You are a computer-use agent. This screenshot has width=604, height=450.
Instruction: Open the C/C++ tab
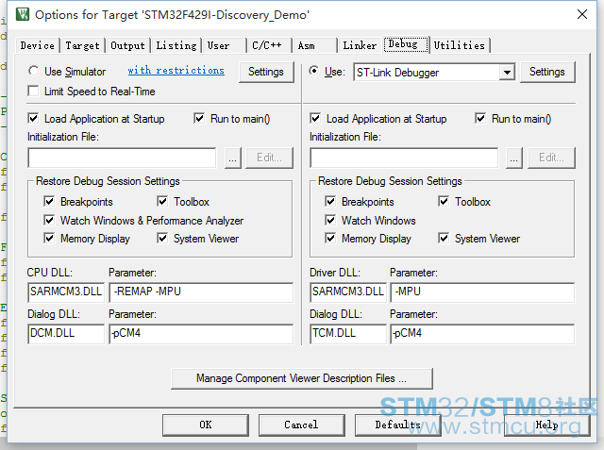click(269, 45)
